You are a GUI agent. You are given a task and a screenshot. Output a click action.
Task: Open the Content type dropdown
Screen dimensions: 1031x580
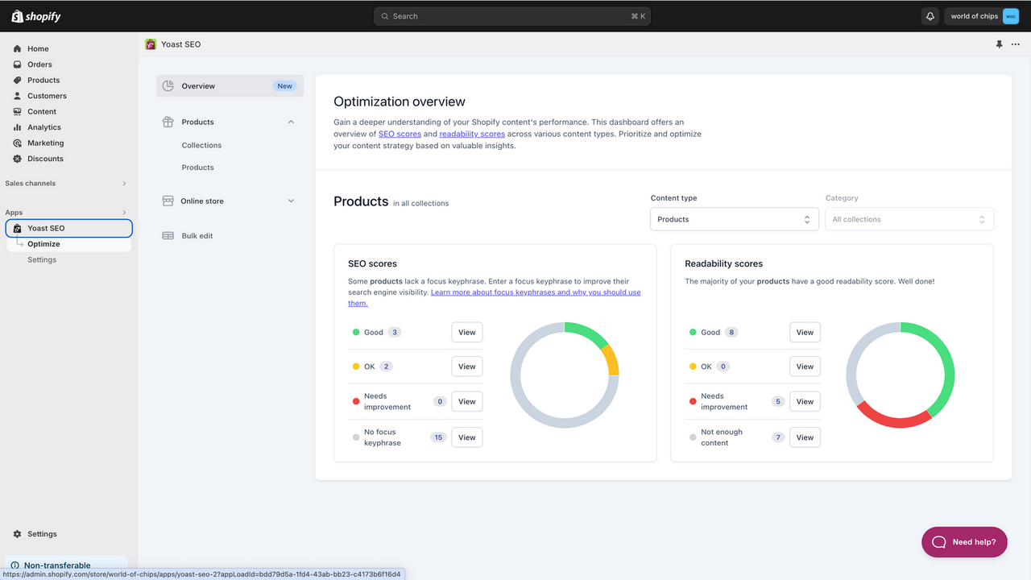(x=735, y=219)
